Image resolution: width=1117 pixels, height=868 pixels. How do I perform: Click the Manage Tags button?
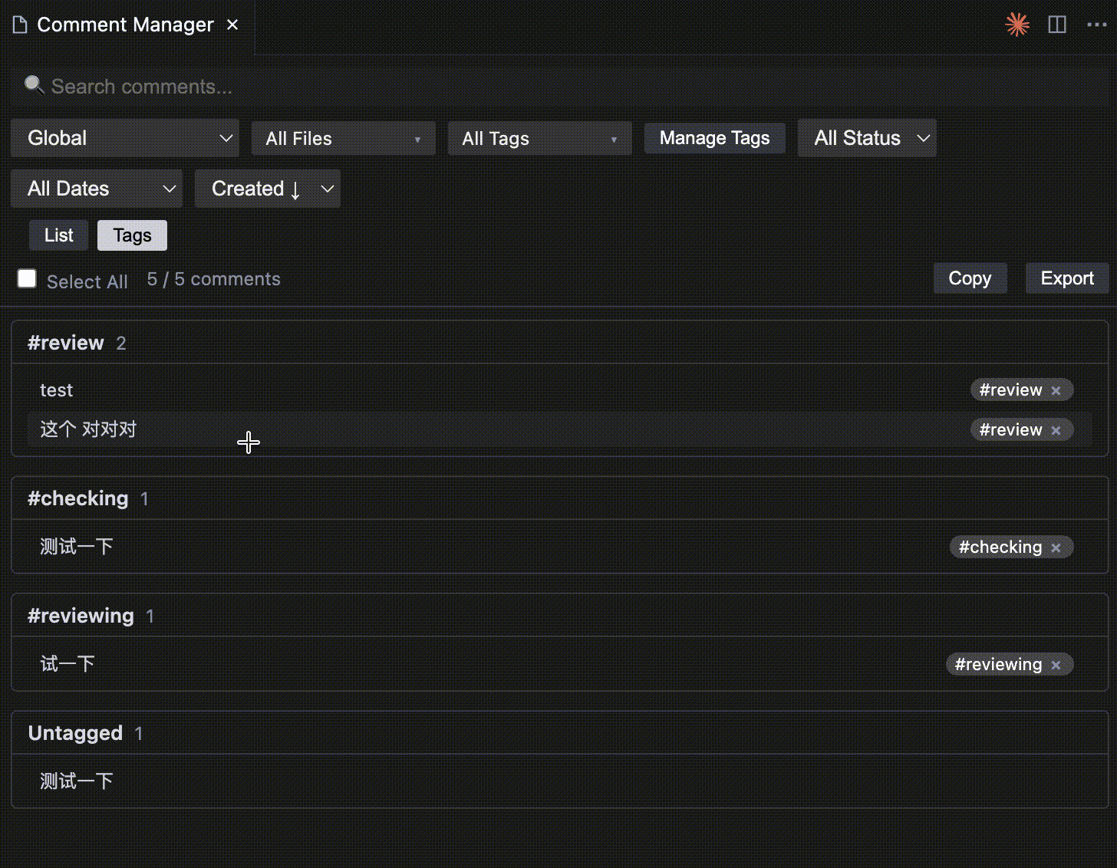[714, 138]
